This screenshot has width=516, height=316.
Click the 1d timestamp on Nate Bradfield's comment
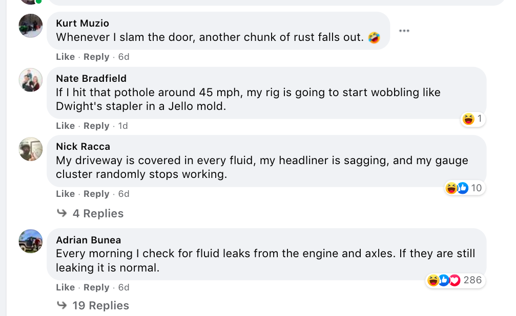tap(123, 126)
